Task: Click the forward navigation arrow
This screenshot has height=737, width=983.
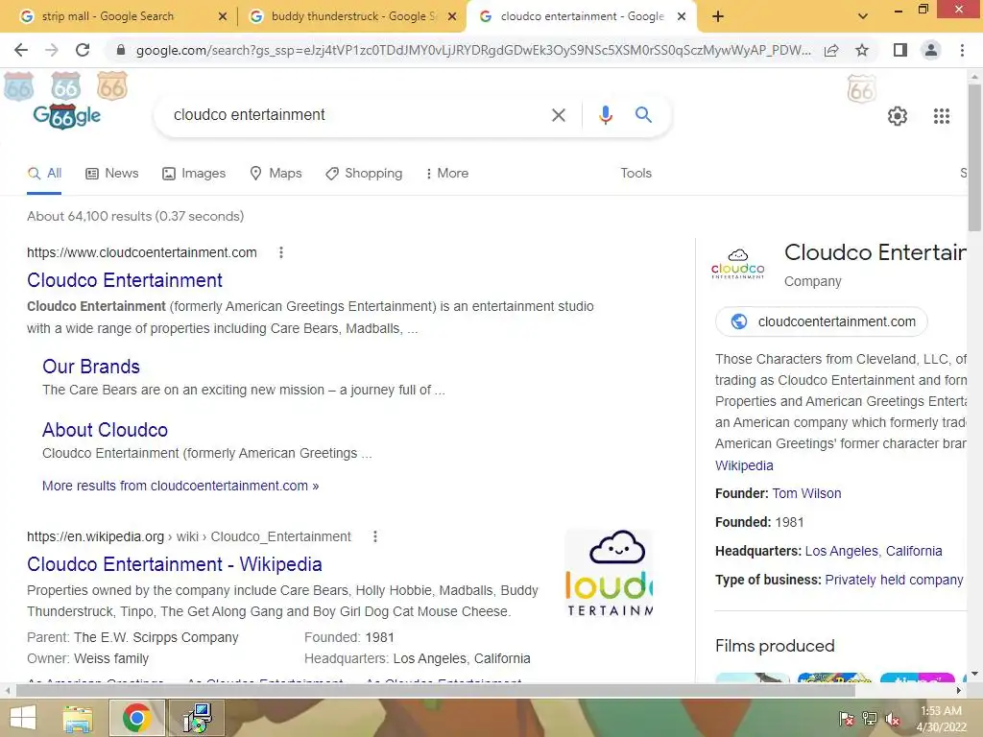Action: point(52,50)
